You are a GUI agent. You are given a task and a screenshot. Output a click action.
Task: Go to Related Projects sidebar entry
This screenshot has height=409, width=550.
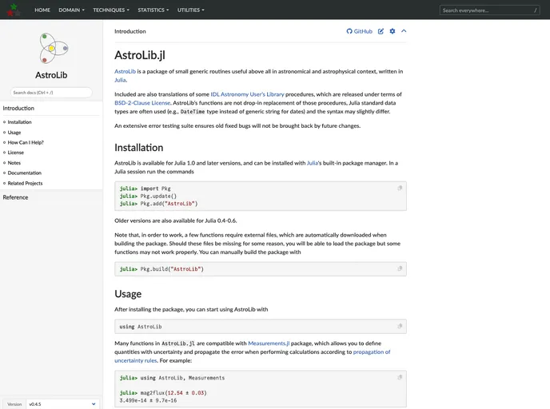[x=25, y=183]
